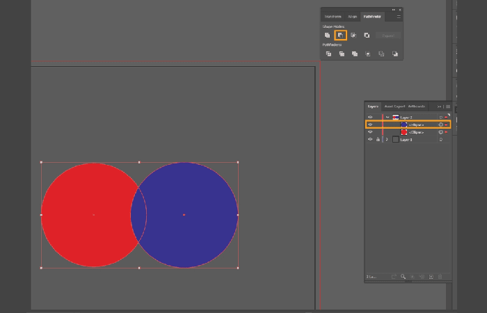Unlock Layer 1 via lock icon
Screen dimensions: 487x313
point(378,139)
